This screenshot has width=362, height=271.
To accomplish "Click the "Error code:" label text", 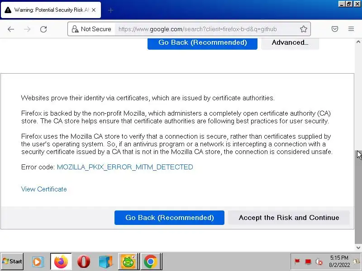I will tap(38, 167).
